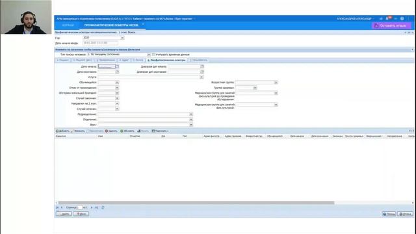This screenshot has width=416, height=234.
Task: Click the horizontal grid scrollbar
Action: click(196, 203)
